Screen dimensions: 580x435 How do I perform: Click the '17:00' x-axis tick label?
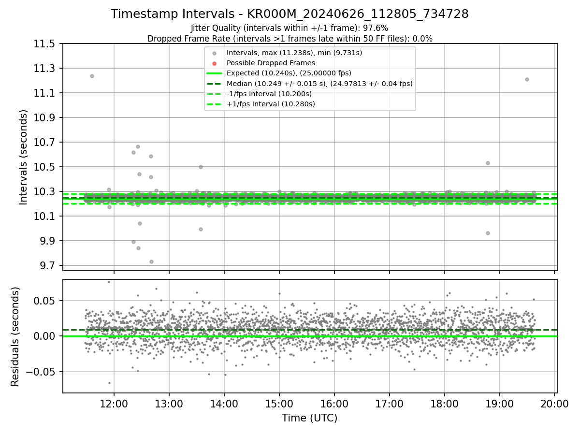pos(390,404)
